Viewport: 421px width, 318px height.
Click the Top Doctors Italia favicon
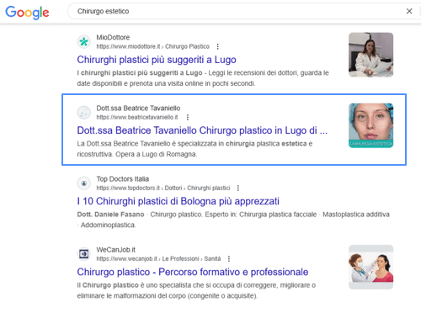[x=84, y=183]
